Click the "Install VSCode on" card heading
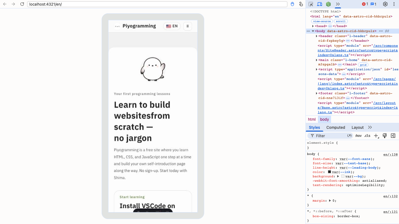399x224 pixels. [147, 206]
